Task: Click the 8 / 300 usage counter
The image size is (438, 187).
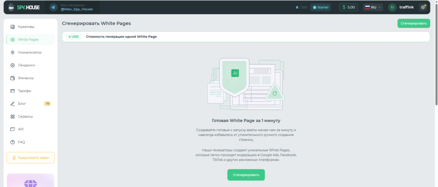Action: tap(302, 7)
